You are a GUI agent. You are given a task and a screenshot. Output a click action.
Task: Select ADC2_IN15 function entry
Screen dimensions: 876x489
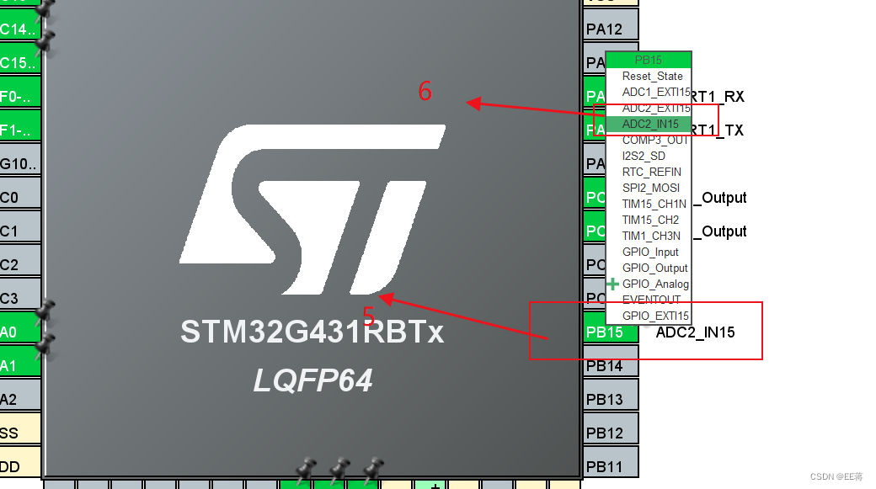pyautogui.click(x=650, y=124)
